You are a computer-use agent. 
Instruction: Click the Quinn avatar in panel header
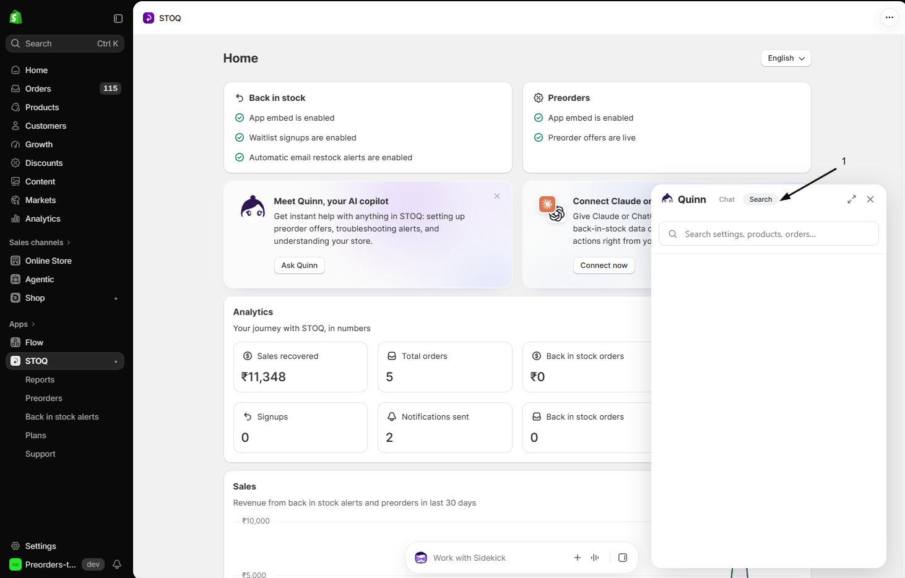(x=667, y=199)
